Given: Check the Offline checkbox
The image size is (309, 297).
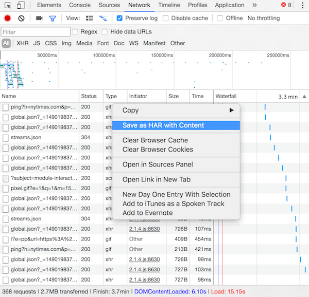Looking at the screenshot, I should [x=220, y=18].
